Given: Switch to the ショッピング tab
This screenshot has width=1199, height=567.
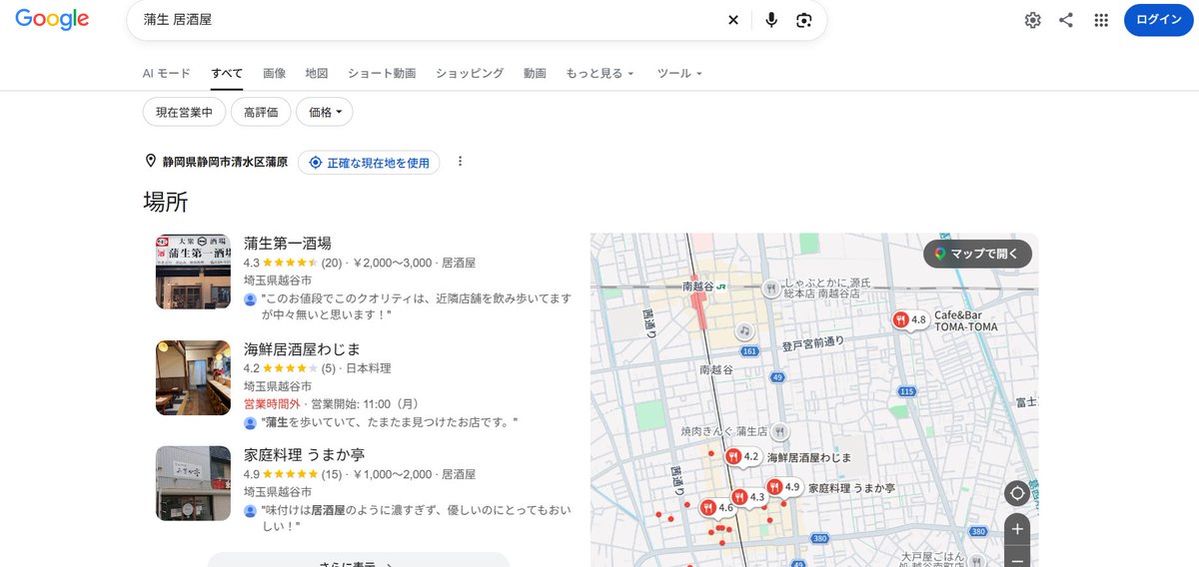Looking at the screenshot, I should coord(470,73).
